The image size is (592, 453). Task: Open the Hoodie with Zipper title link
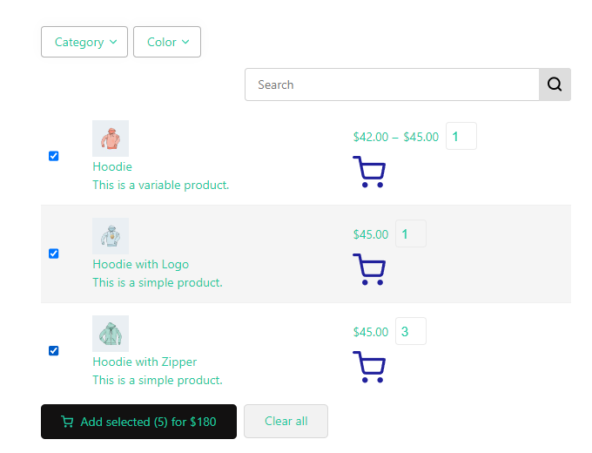[x=145, y=362]
